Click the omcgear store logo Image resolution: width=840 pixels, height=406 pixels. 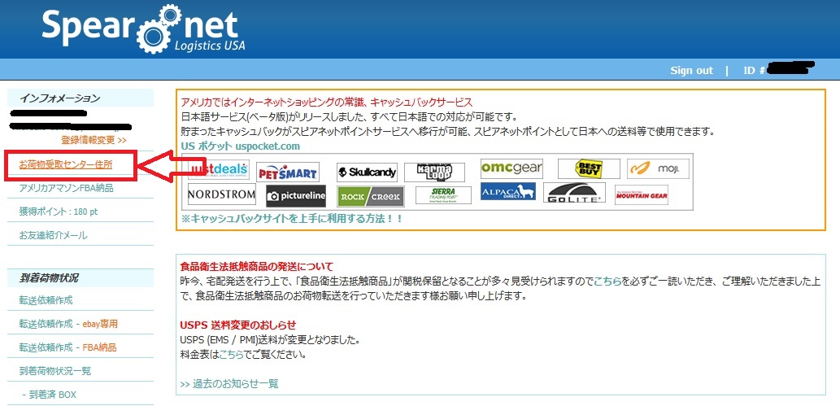(511, 168)
